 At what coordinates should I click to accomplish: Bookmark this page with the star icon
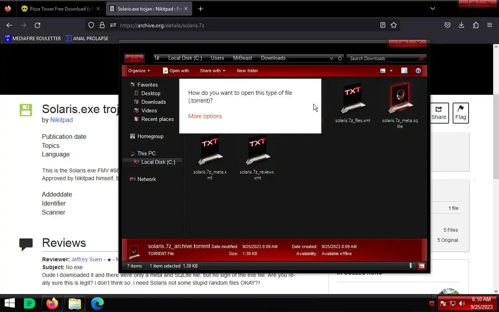click(394, 25)
